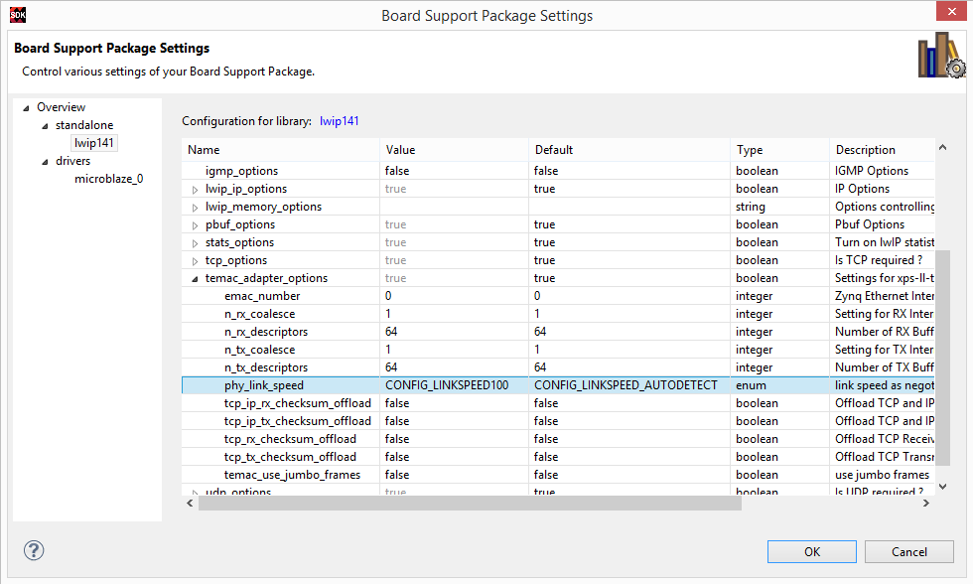Expand the tcp_options row
This screenshot has width=973, height=584.
[195, 261]
